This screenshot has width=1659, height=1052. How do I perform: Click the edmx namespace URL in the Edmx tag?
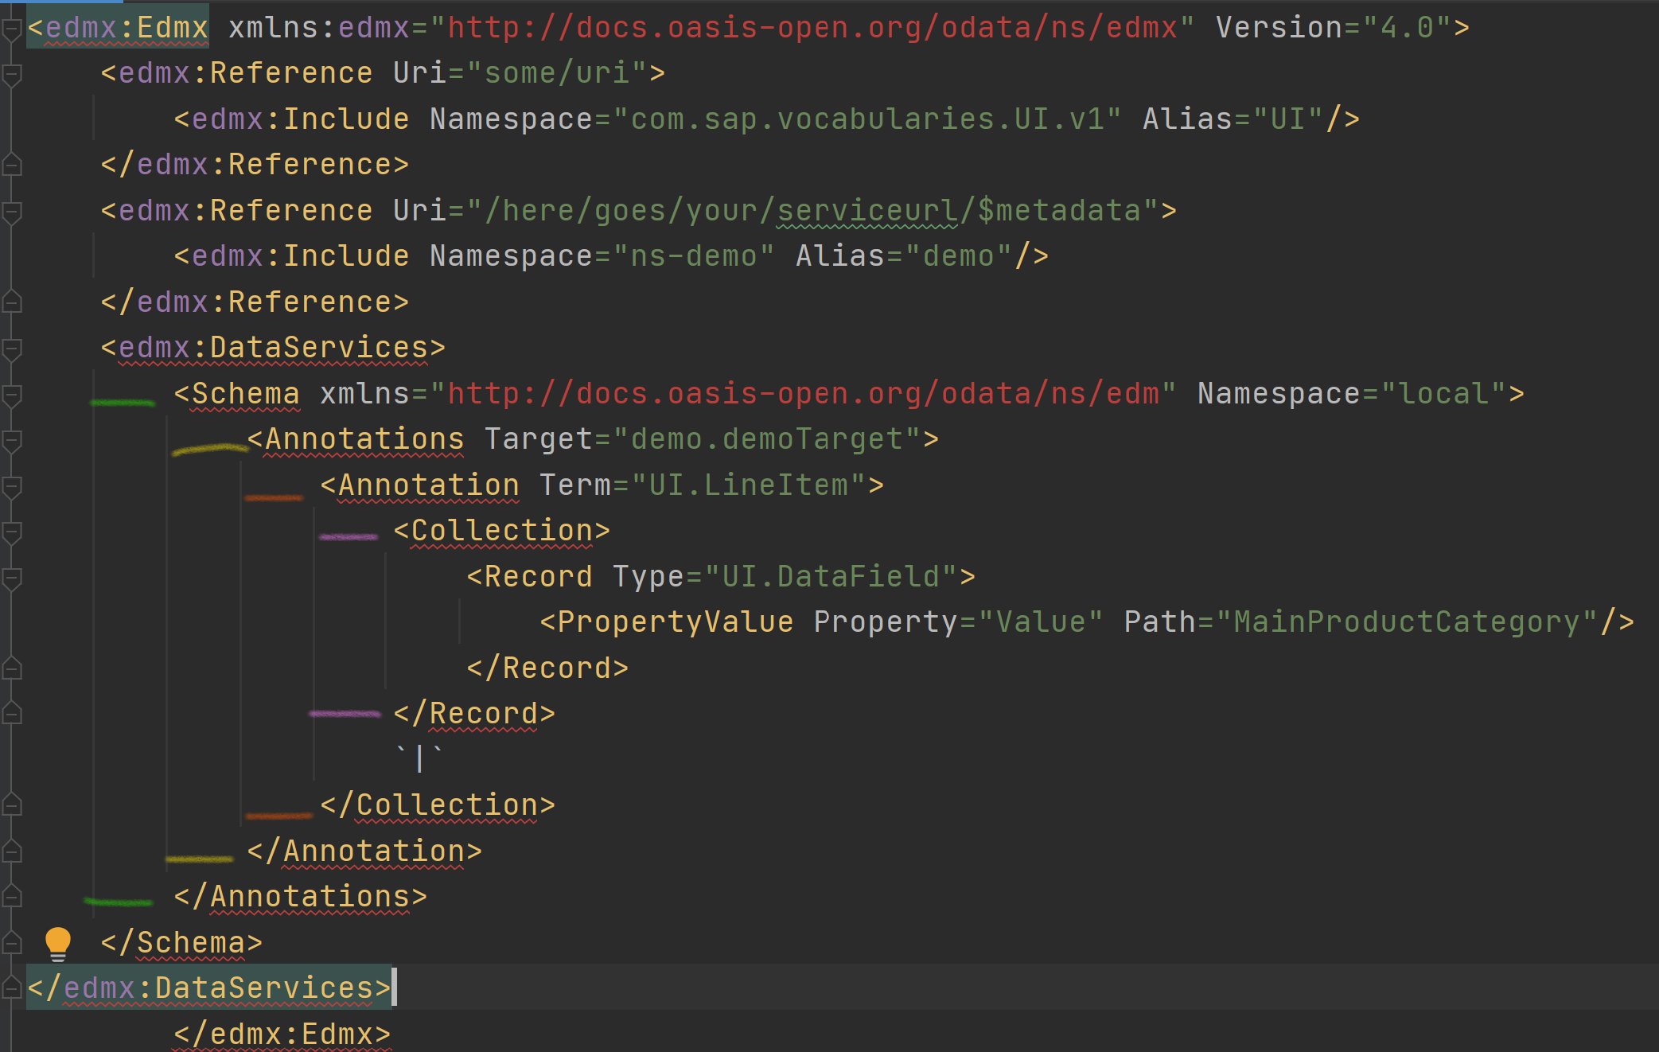point(812,28)
